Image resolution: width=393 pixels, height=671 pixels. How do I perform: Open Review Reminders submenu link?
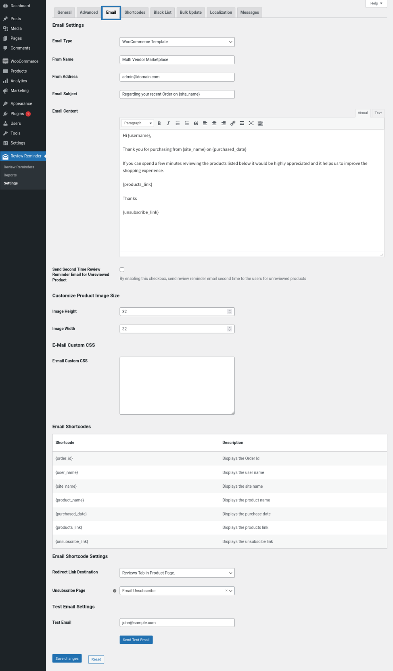click(19, 167)
